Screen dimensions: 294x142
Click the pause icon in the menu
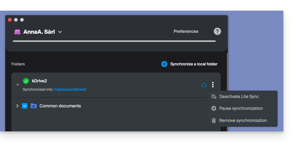pyautogui.click(x=214, y=108)
